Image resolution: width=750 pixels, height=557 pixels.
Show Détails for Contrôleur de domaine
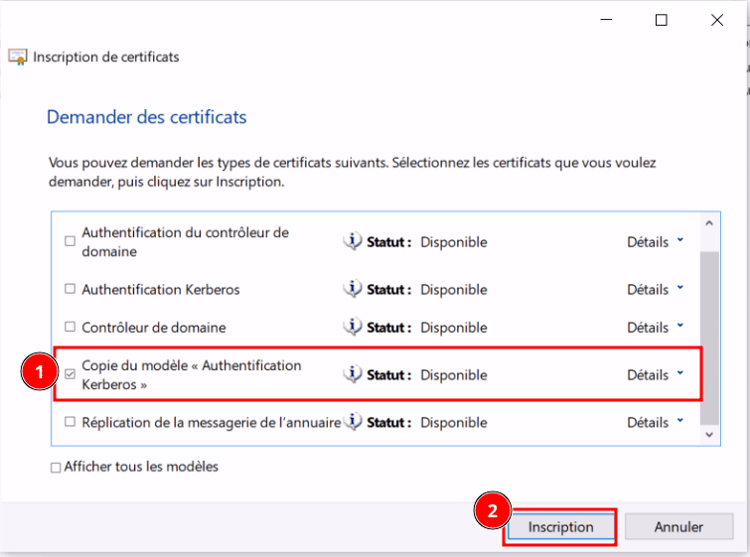point(655,328)
